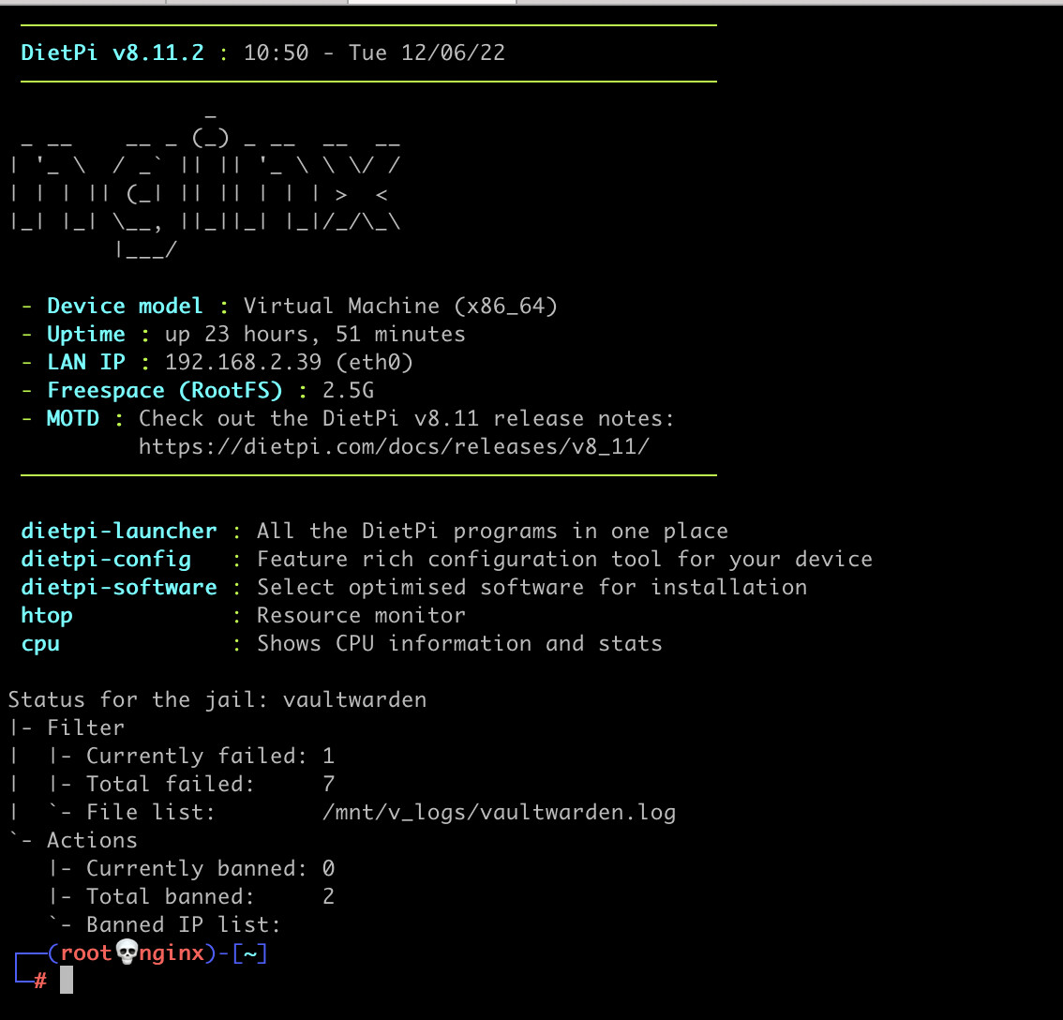Image resolution: width=1063 pixels, height=1020 pixels.
Task: Click 'Resource monitor' description
Action: coord(361,616)
